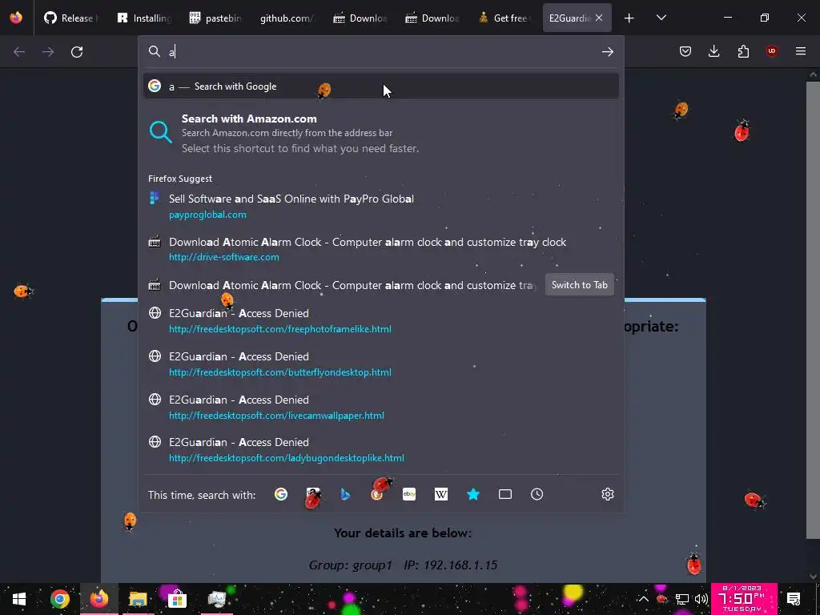Open butterflyondesktop.html Access Denied suggestion

click(380, 364)
